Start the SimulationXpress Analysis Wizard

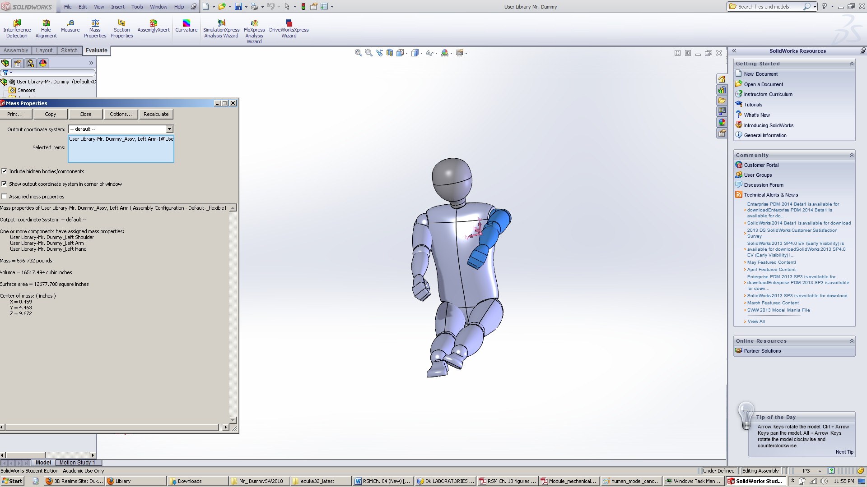click(221, 29)
